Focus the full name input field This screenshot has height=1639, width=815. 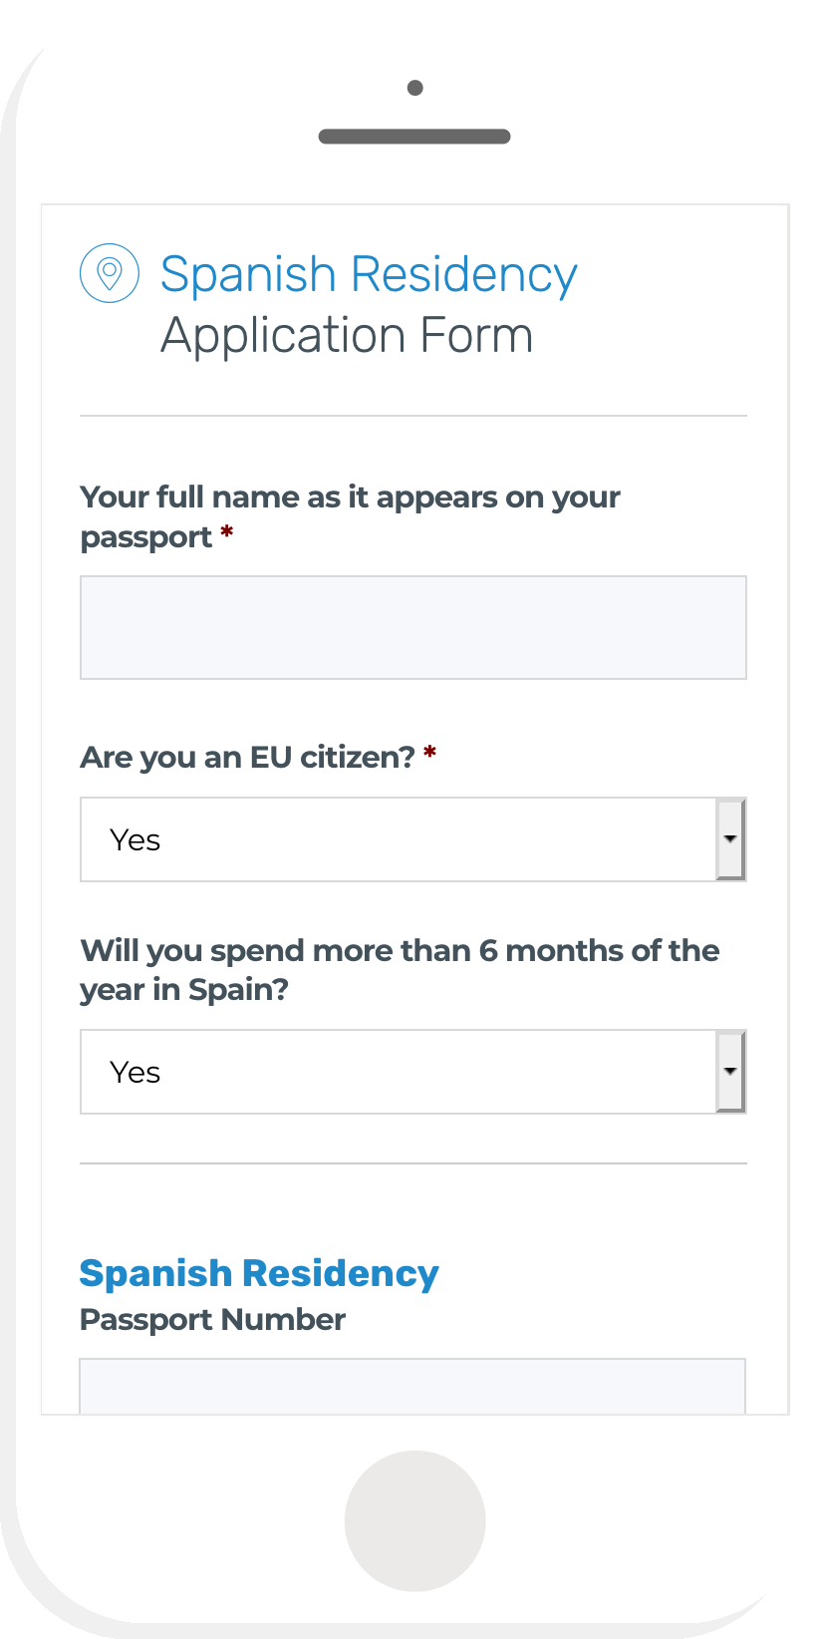[413, 627]
